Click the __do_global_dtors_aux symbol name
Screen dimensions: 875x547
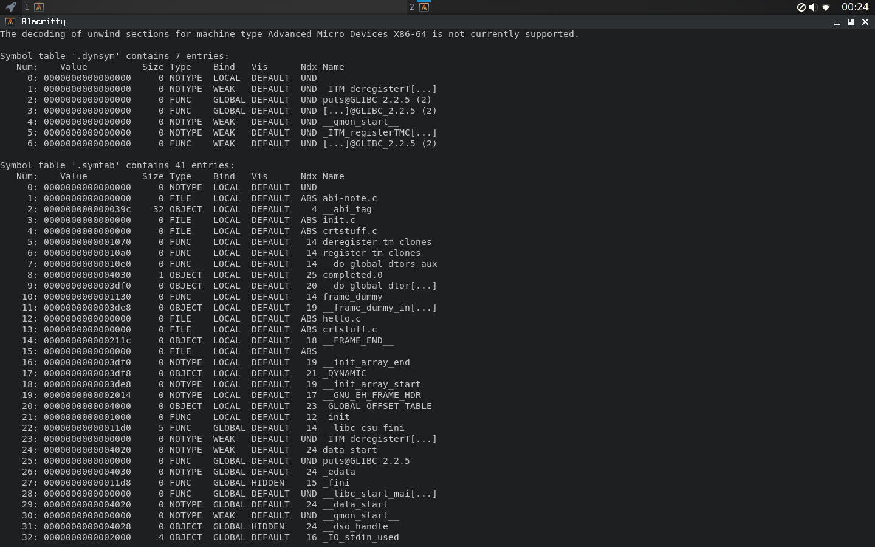click(x=380, y=264)
